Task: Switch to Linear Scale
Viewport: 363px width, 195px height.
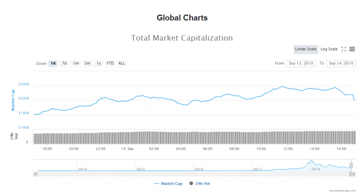Action: click(x=306, y=49)
